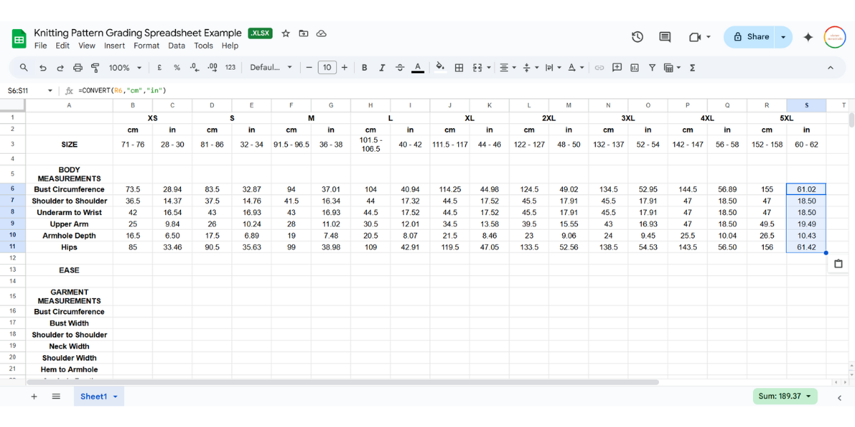Image resolution: width=855 pixels, height=427 pixels.
Task: Undo the last action
Action: 43,68
